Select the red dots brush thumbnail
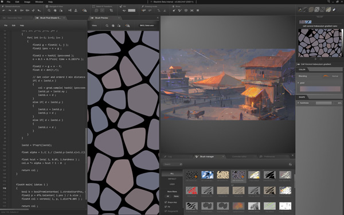The image size is (344, 215). (x=191, y=190)
